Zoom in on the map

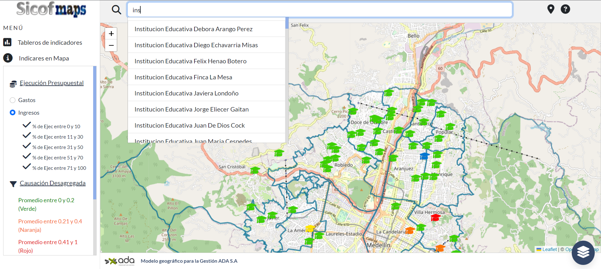point(111,34)
